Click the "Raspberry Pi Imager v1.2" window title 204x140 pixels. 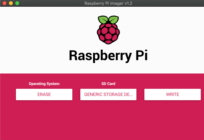[x=108, y=3]
